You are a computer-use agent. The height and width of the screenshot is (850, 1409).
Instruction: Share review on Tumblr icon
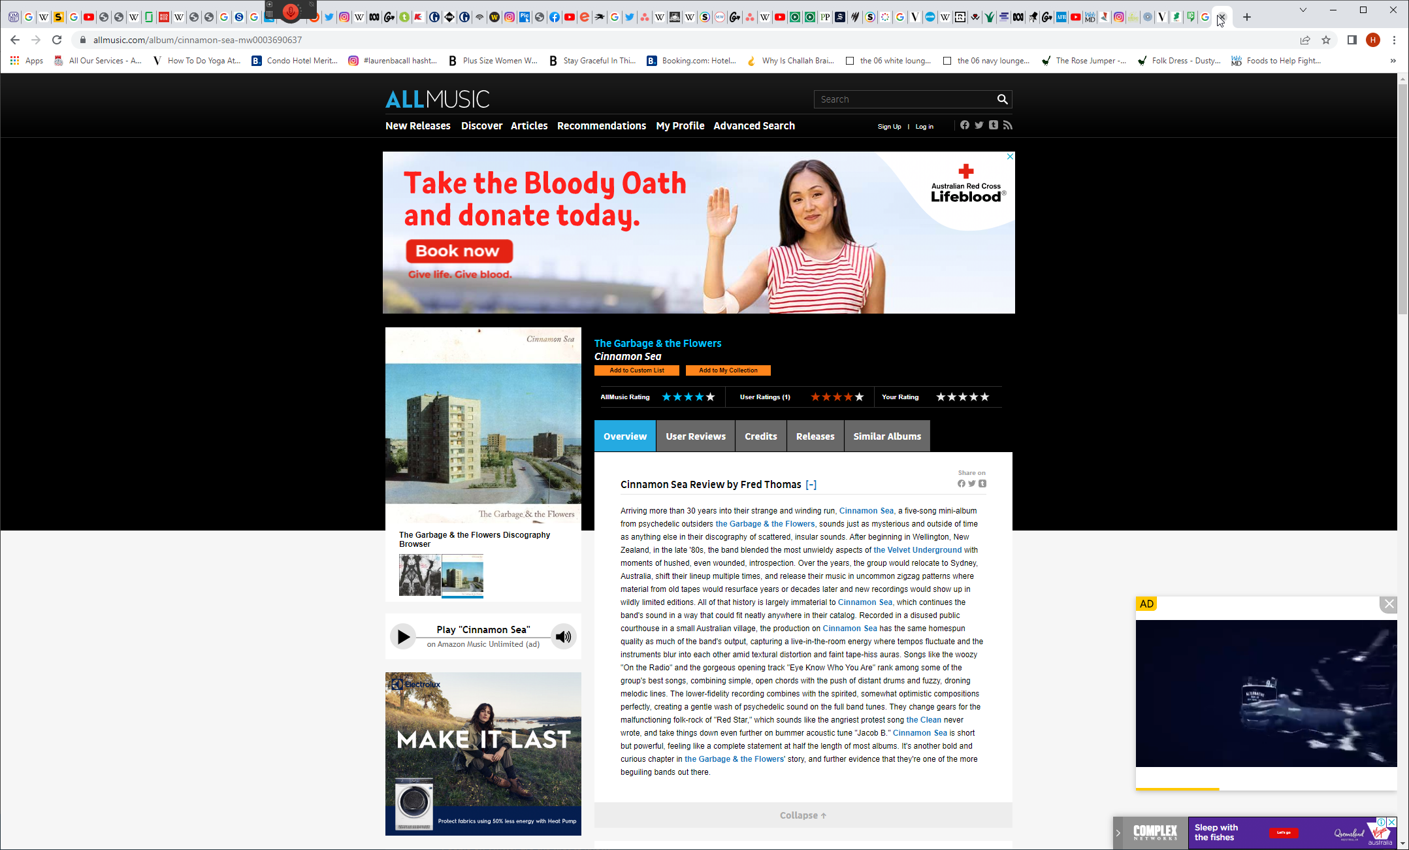(982, 483)
